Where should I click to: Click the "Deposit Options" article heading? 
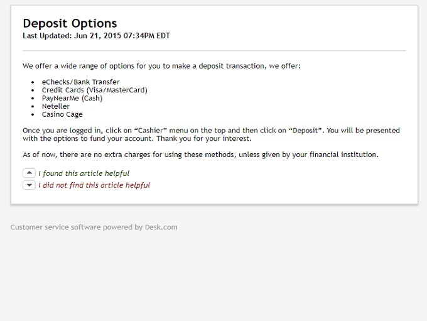(70, 23)
